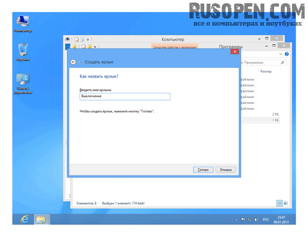Click the Готово button
This screenshot has height=237, width=308.
[x=203, y=169]
